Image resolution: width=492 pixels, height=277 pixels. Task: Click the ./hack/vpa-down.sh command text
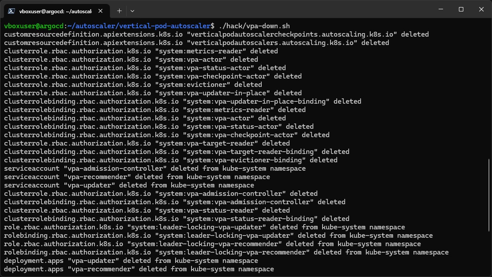(254, 26)
